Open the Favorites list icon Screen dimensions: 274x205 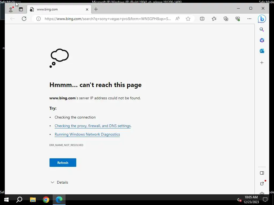214,19
